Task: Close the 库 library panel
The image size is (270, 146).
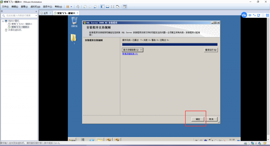Action: (x=36, y=12)
